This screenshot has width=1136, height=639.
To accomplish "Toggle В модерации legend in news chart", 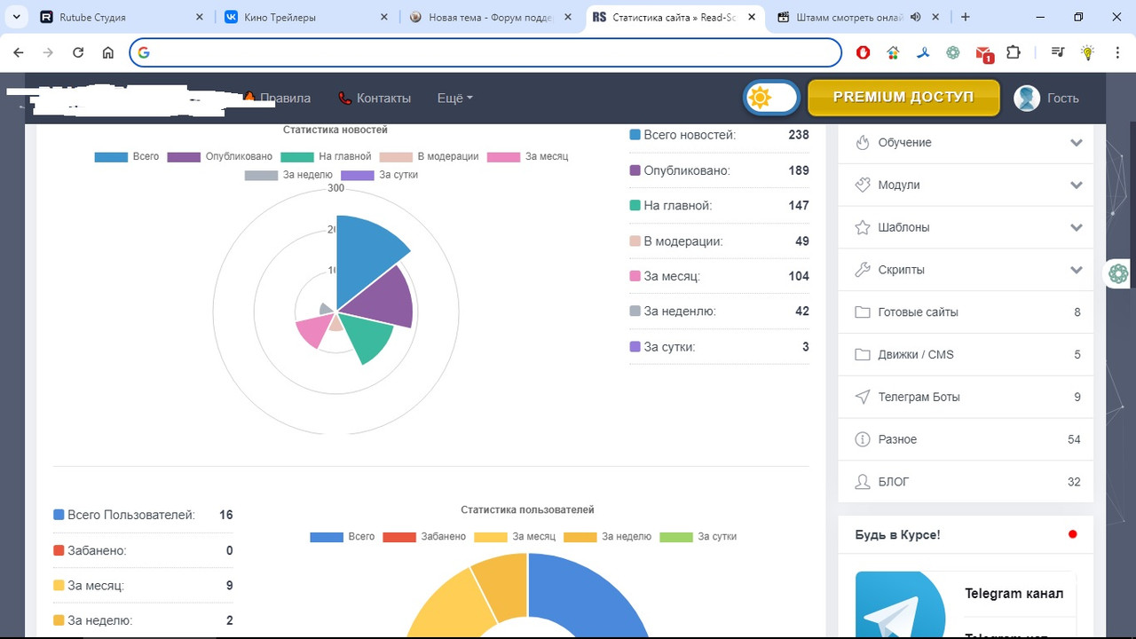I will (429, 156).
